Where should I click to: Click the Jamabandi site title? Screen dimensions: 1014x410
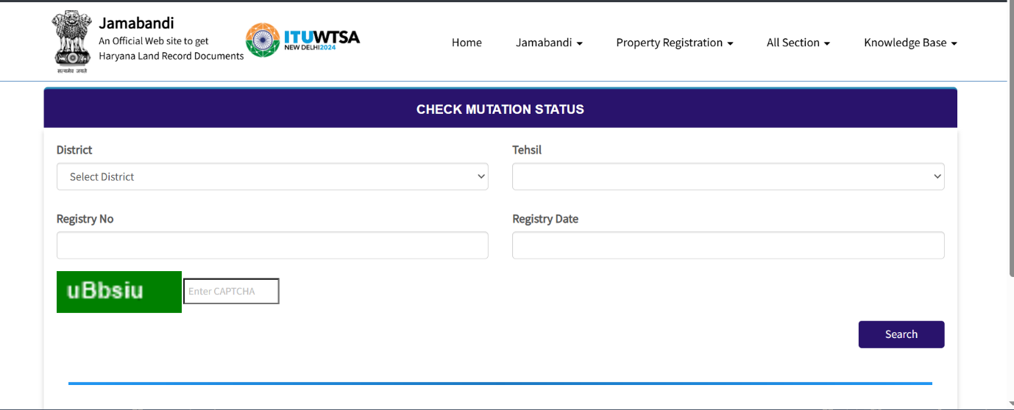[x=136, y=23]
